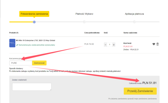Image resolution: width=168 pixels, height=103 pixels.
Task: Increase quantity with the plus button
Action: pos(114,45)
